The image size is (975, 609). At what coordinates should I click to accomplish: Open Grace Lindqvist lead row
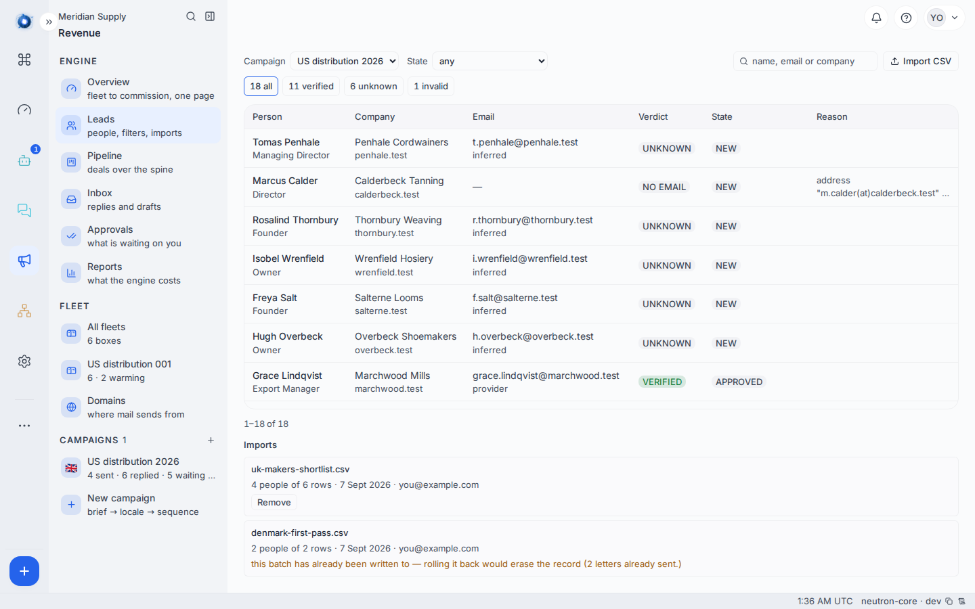(x=601, y=382)
